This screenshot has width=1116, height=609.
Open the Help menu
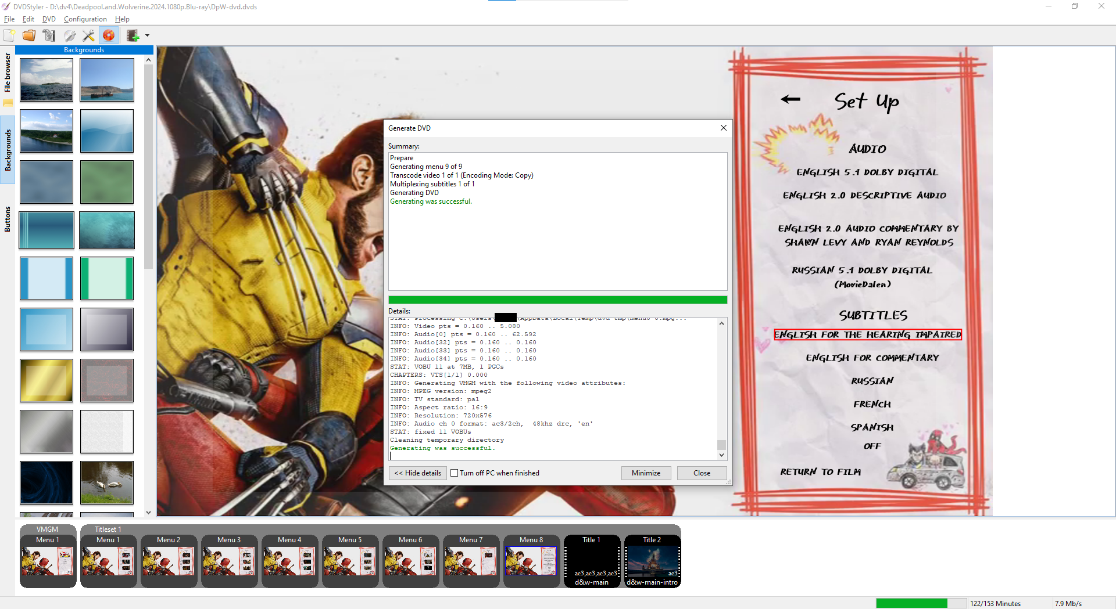(x=122, y=19)
